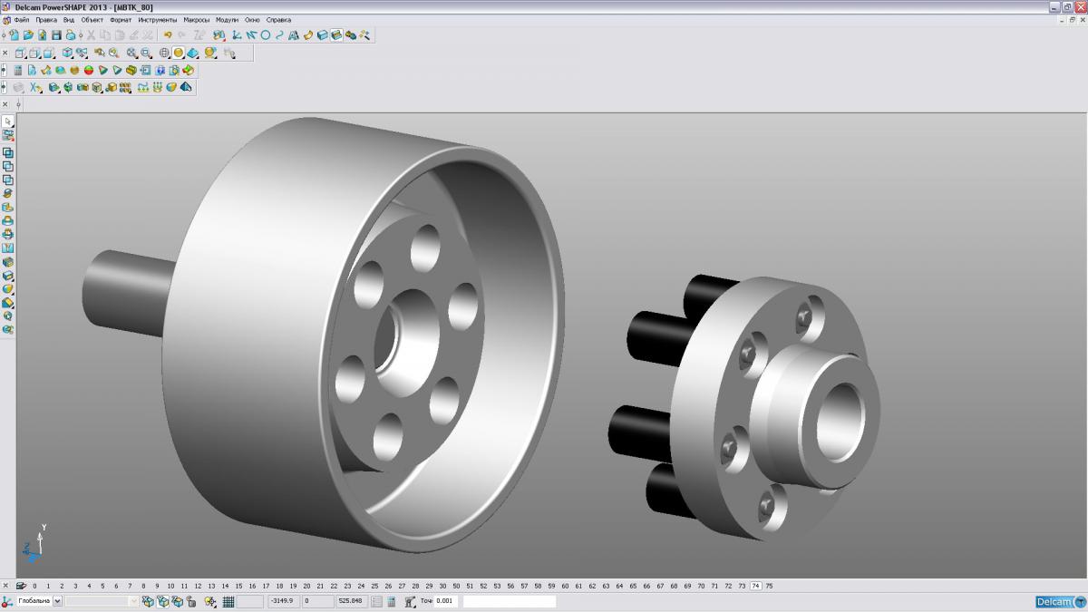Click the wireframe sphere view icon

(x=164, y=53)
